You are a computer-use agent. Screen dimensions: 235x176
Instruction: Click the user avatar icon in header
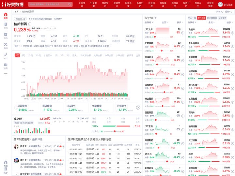[220, 4]
